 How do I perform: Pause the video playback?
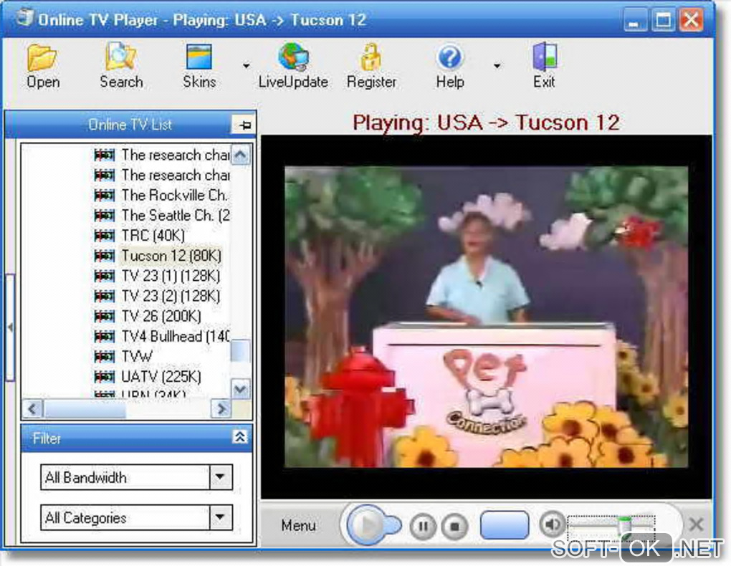[423, 527]
